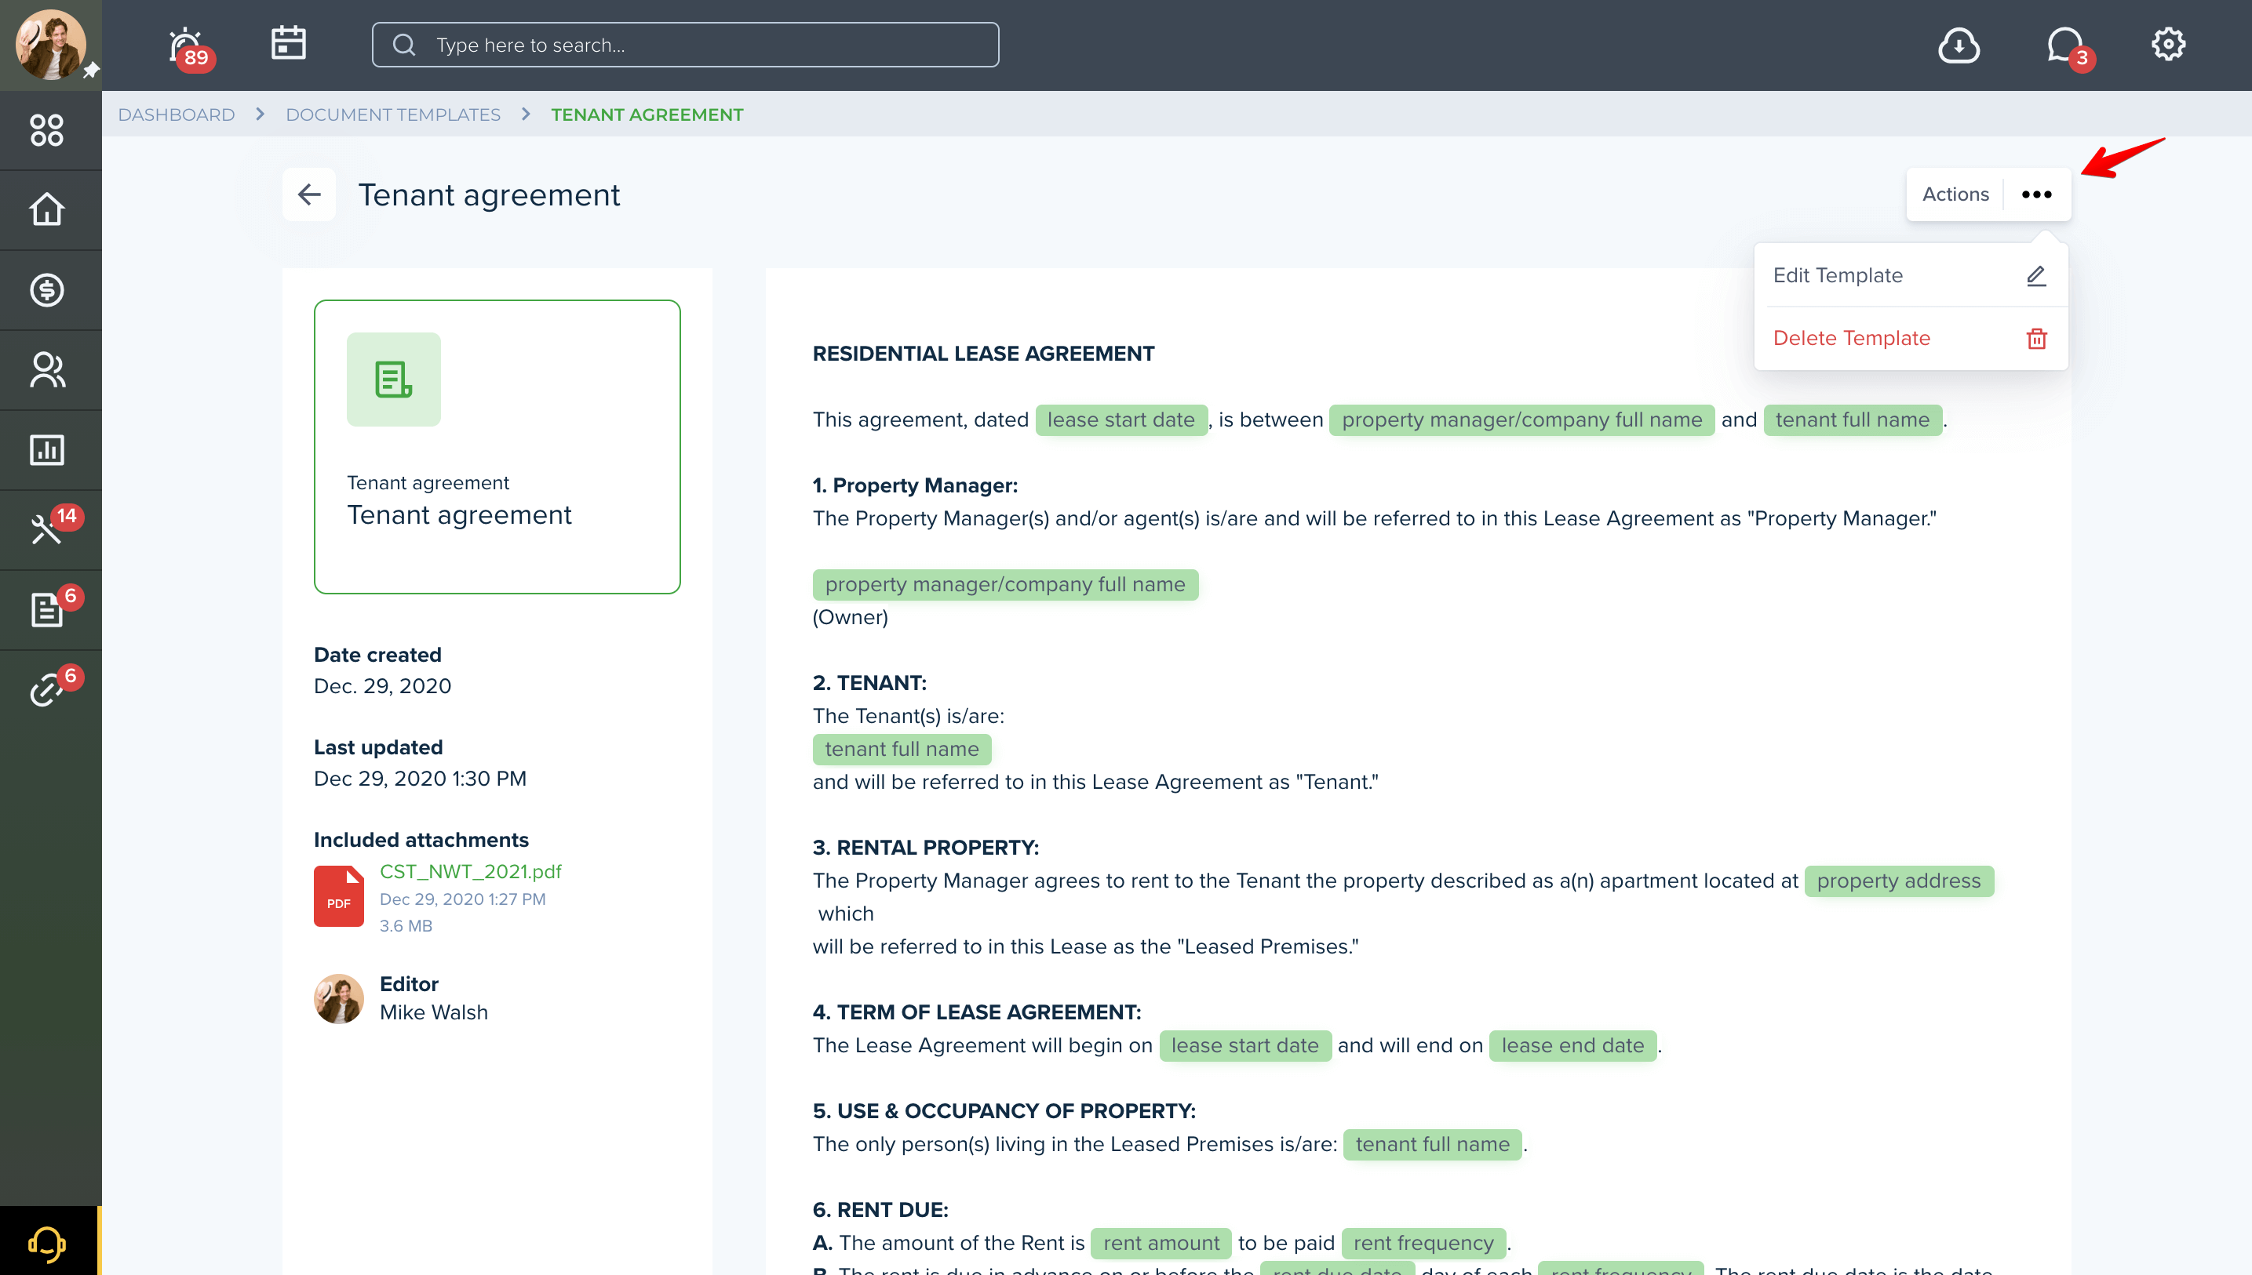The width and height of the screenshot is (2252, 1275).
Task: Click the Actions button label
Action: pyautogui.click(x=1955, y=194)
